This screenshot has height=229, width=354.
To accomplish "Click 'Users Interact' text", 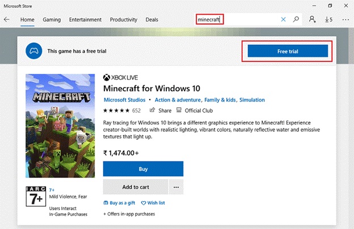I will (x=63, y=208).
